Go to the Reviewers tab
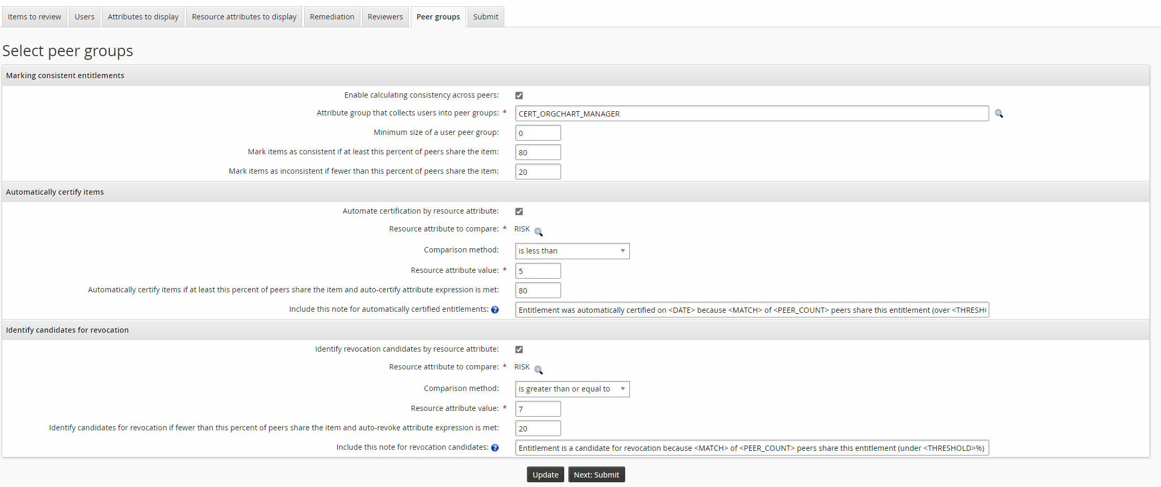1161x487 pixels. tap(385, 17)
